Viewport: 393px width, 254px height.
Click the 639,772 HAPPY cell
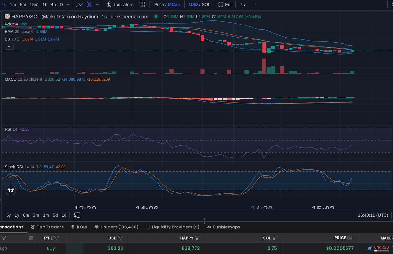click(x=191, y=248)
